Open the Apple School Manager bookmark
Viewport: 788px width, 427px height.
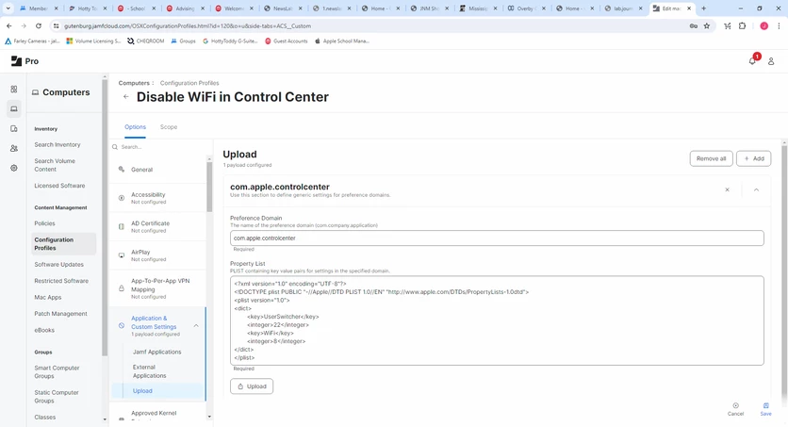(342, 41)
